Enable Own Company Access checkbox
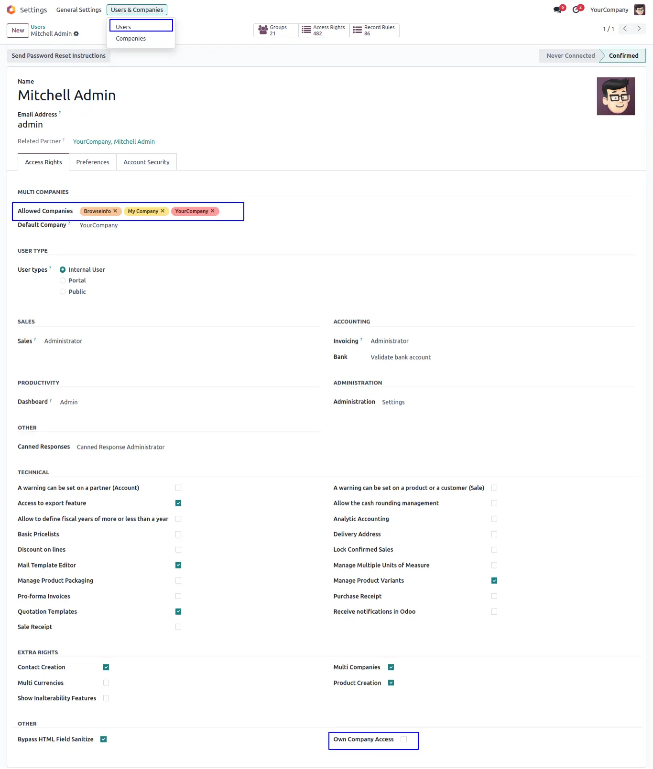Image resolution: width=653 pixels, height=769 pixels. pos(404,739)
